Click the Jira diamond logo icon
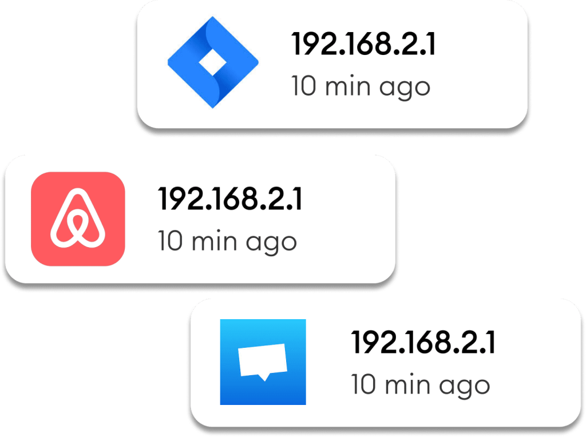The height and width of the screenshot is (437, 586). coord(213,62)
